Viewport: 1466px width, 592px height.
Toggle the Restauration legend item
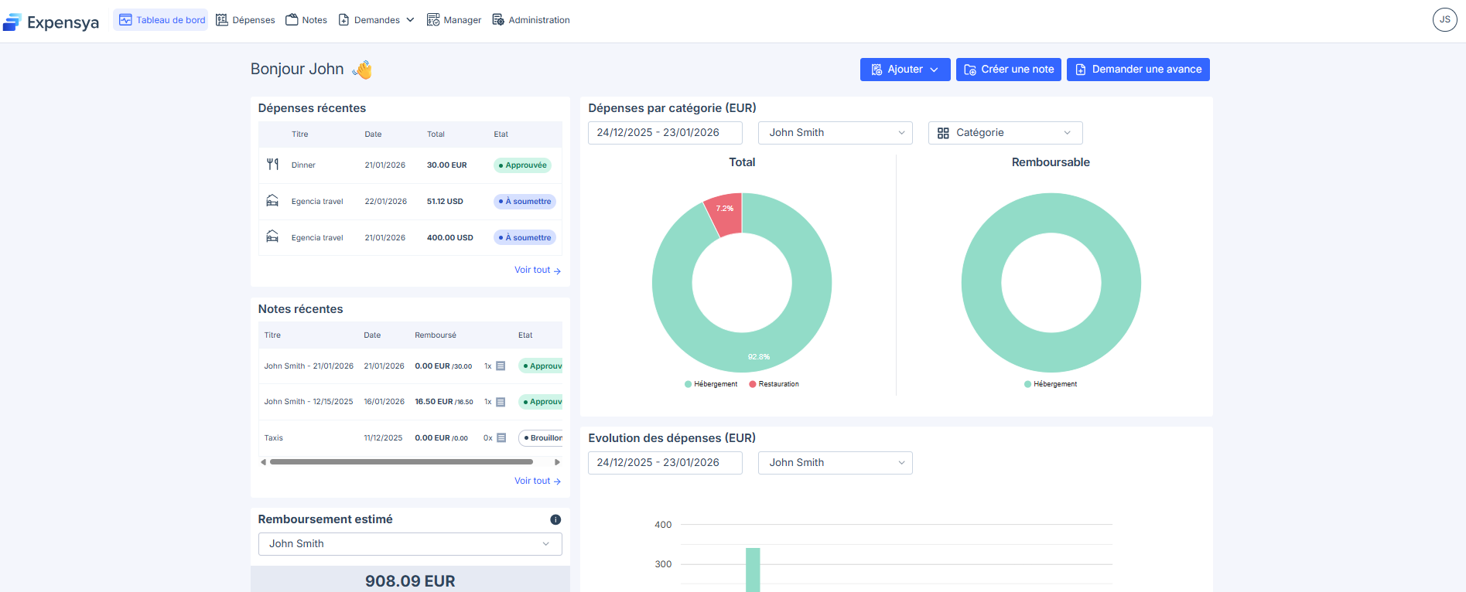[x=774, y=384]
